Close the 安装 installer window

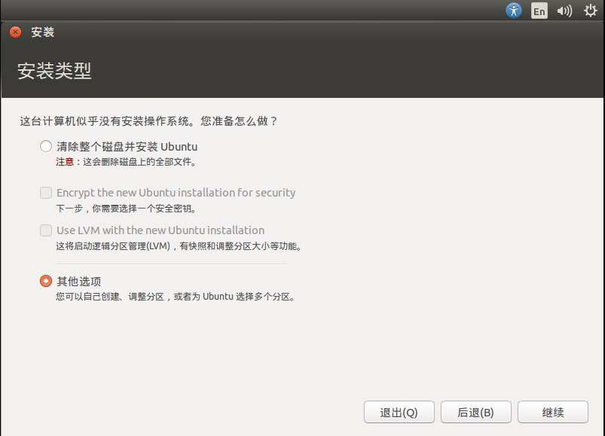(15, 32)
